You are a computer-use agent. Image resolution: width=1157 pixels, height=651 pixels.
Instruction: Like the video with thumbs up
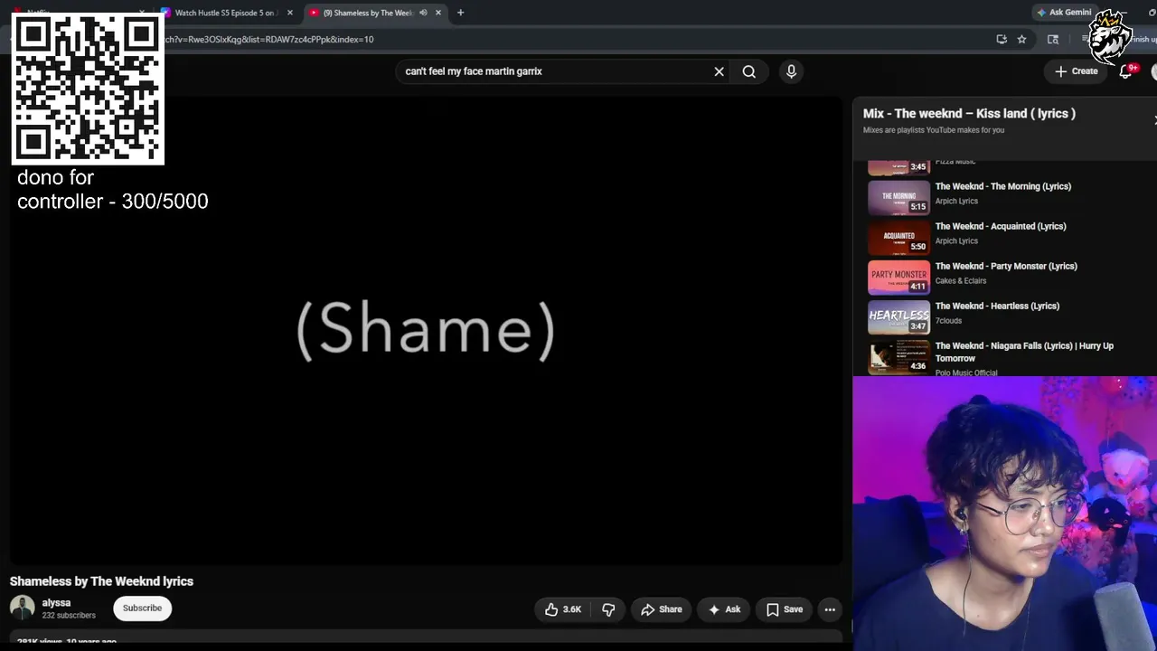(562, 609)
